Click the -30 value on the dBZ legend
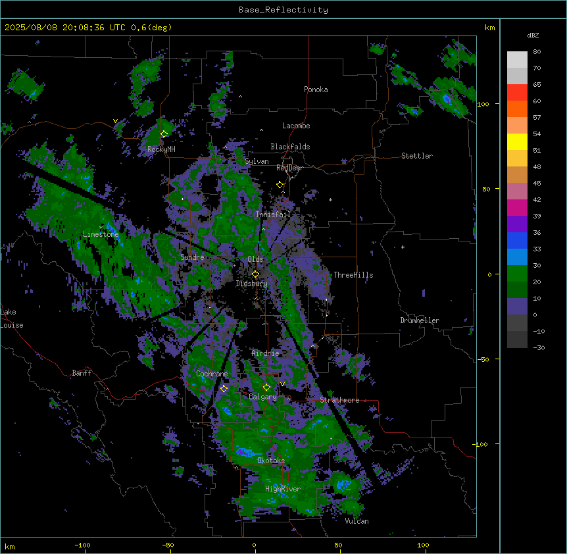The width and height of the screenshot is (567, 554). [539, 347]
